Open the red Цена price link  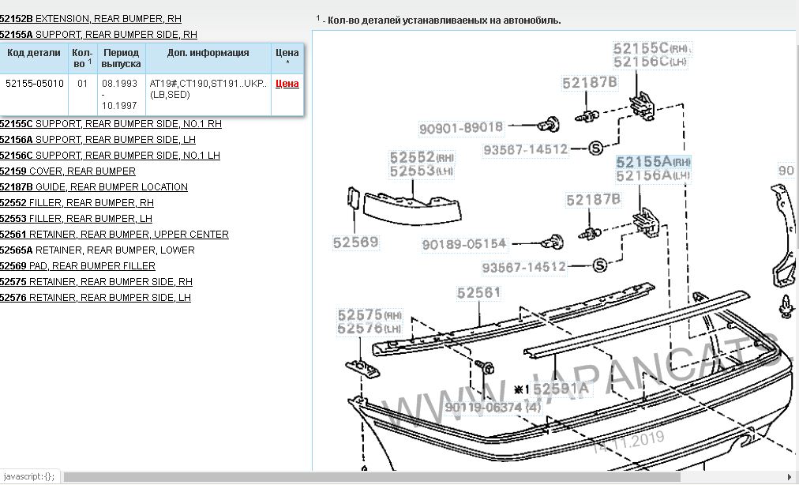[287, 83]
